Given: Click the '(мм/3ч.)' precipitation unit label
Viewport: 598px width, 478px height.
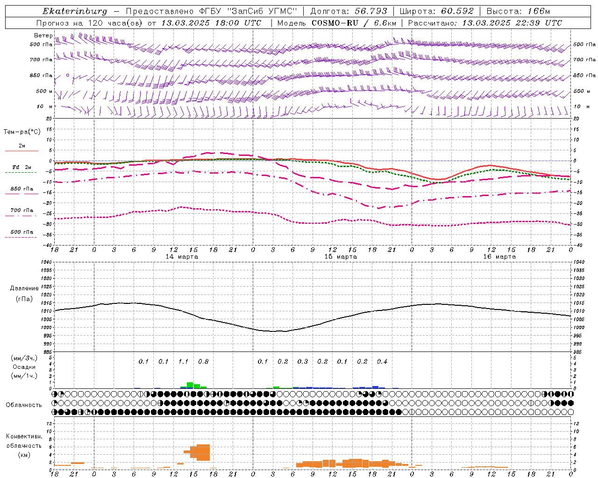Looking at the screenshot, I should point(24,358).
